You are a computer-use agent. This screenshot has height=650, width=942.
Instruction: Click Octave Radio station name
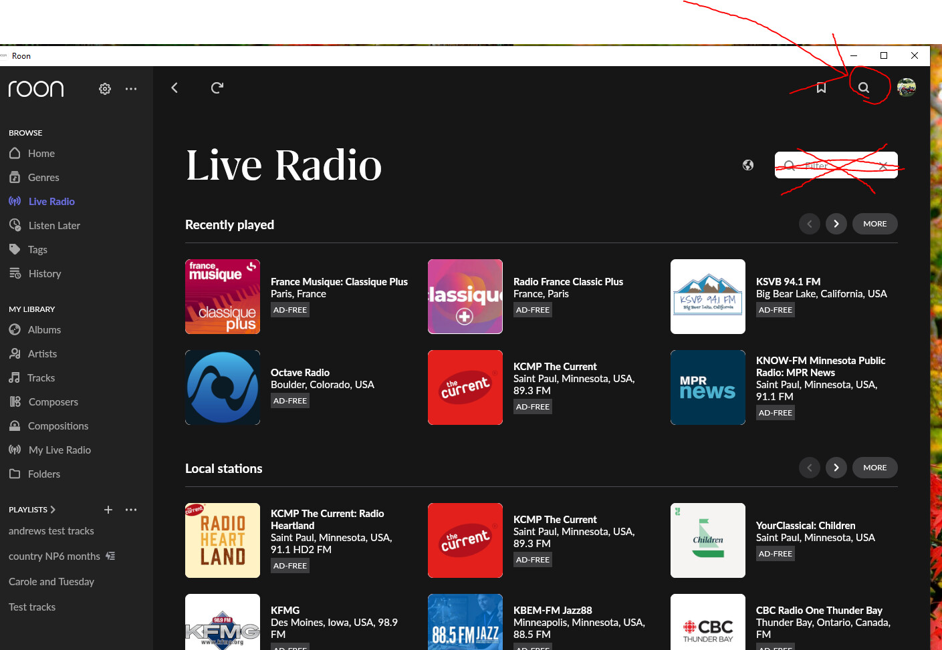coord(300,373)
